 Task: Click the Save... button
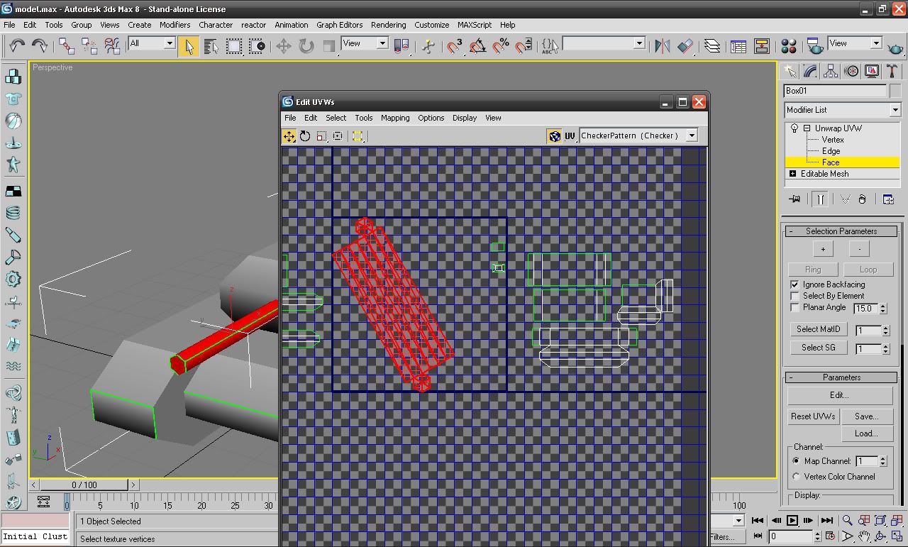867,416
